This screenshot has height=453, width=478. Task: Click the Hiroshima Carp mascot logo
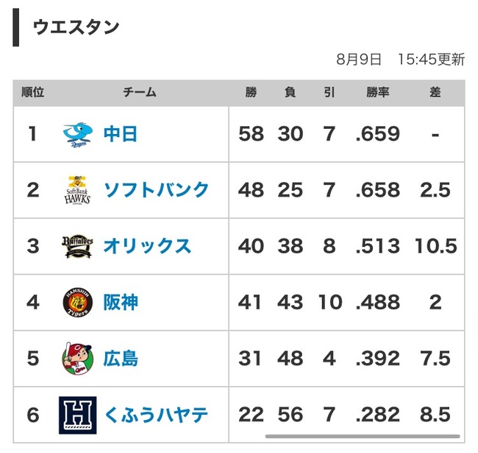point(77,359)
